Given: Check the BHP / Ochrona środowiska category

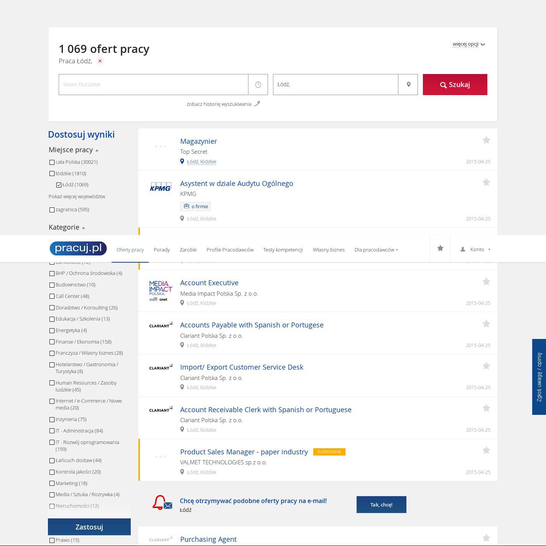Looking at the screenshot, I should [52, 273].
